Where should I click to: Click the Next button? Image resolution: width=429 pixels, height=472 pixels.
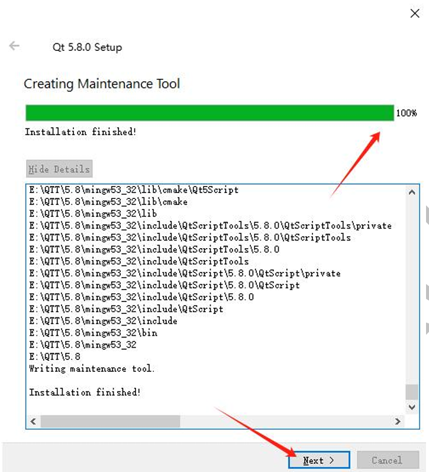pyautogui.click(x=319, y=460)
